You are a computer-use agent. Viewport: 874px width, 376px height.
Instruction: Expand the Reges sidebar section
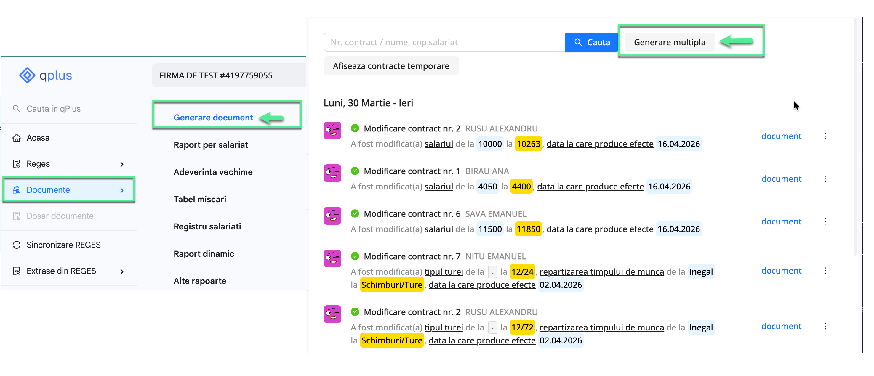click(x=122, y=164)
